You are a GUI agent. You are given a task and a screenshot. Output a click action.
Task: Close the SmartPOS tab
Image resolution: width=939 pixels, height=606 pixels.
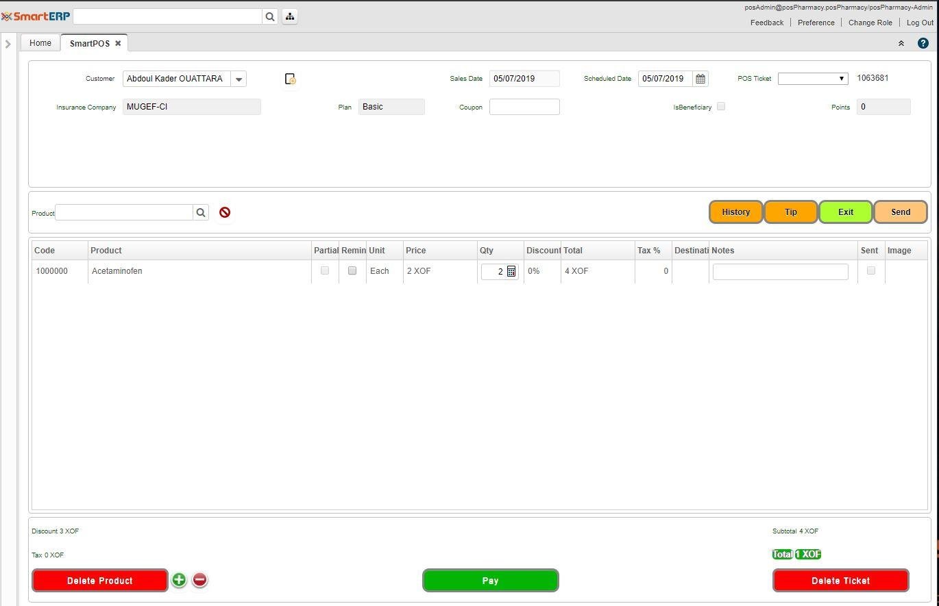point(118,43)
